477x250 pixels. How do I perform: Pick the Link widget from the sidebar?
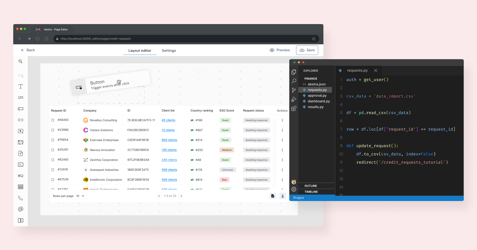tap(21, 120)
